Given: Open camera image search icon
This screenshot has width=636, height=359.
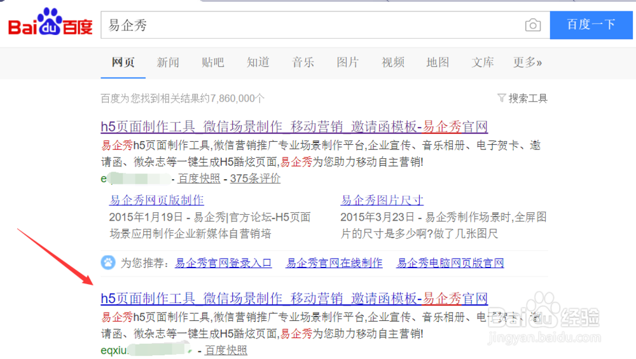Looking at the screenshot, I should click(532, 25).
